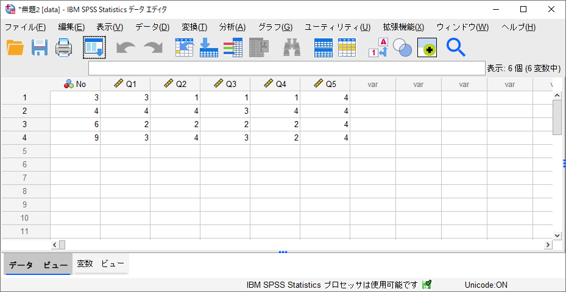
Task: Select the データ ビュー tab
Action: 38,265
